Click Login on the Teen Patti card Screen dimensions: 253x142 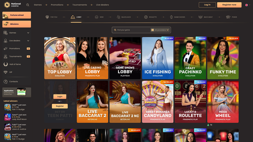point(60,96)
